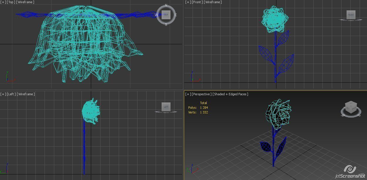Select the blue stem in Left viewport
This screenshot has width=367, height=180.
click(x=84, y=147)
